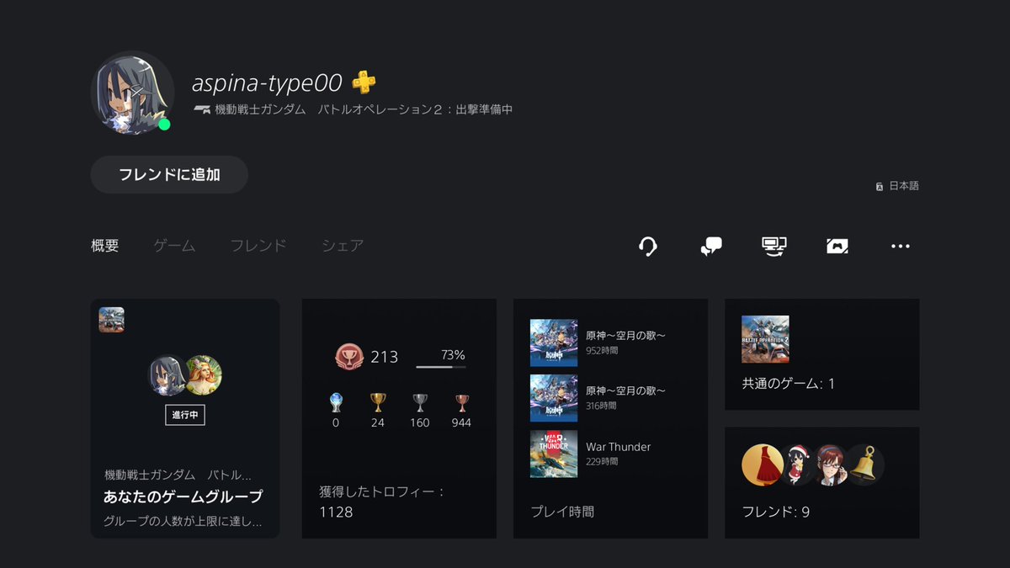Click the platinum trophy icon
This screenshot has width=1010, height=568.
(x=335, y=402)
